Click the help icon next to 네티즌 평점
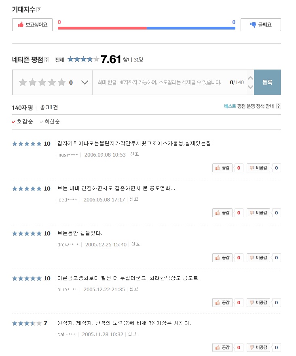Viewport: 296px width, 356px height. tap(47, 60)
